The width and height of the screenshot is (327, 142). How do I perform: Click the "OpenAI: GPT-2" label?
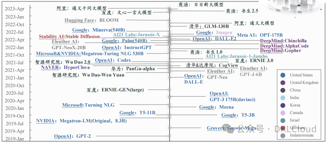tap(72, 136)
